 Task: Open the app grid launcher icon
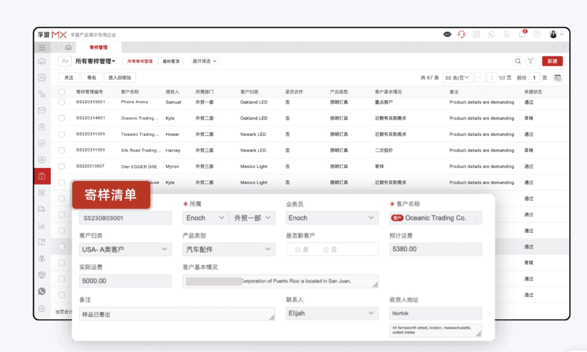tap(476, 34)
